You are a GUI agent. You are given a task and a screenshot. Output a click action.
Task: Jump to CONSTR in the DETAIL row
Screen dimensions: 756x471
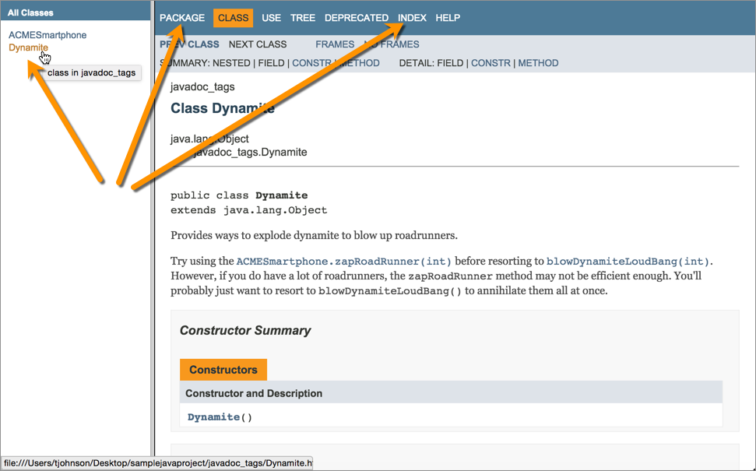click(x=491, y=63)
